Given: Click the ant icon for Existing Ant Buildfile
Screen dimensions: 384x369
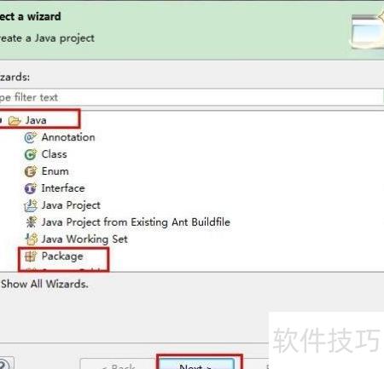Looking at the screenshot, I should pos(31,222).
